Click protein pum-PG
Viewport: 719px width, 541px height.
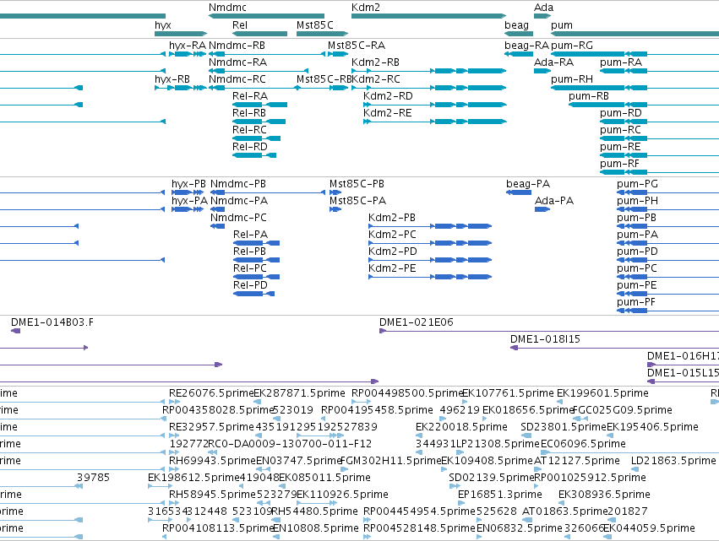(x=637, y=184)
